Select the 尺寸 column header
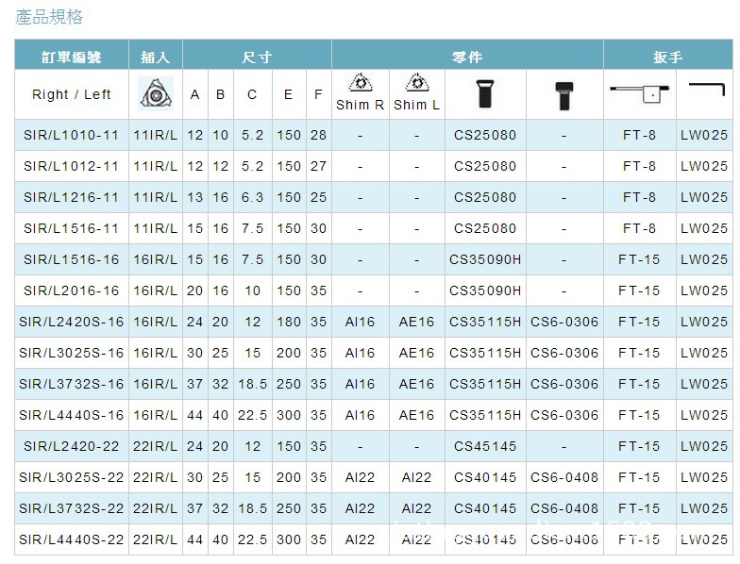Screen dimensions: 740x564 257,57
